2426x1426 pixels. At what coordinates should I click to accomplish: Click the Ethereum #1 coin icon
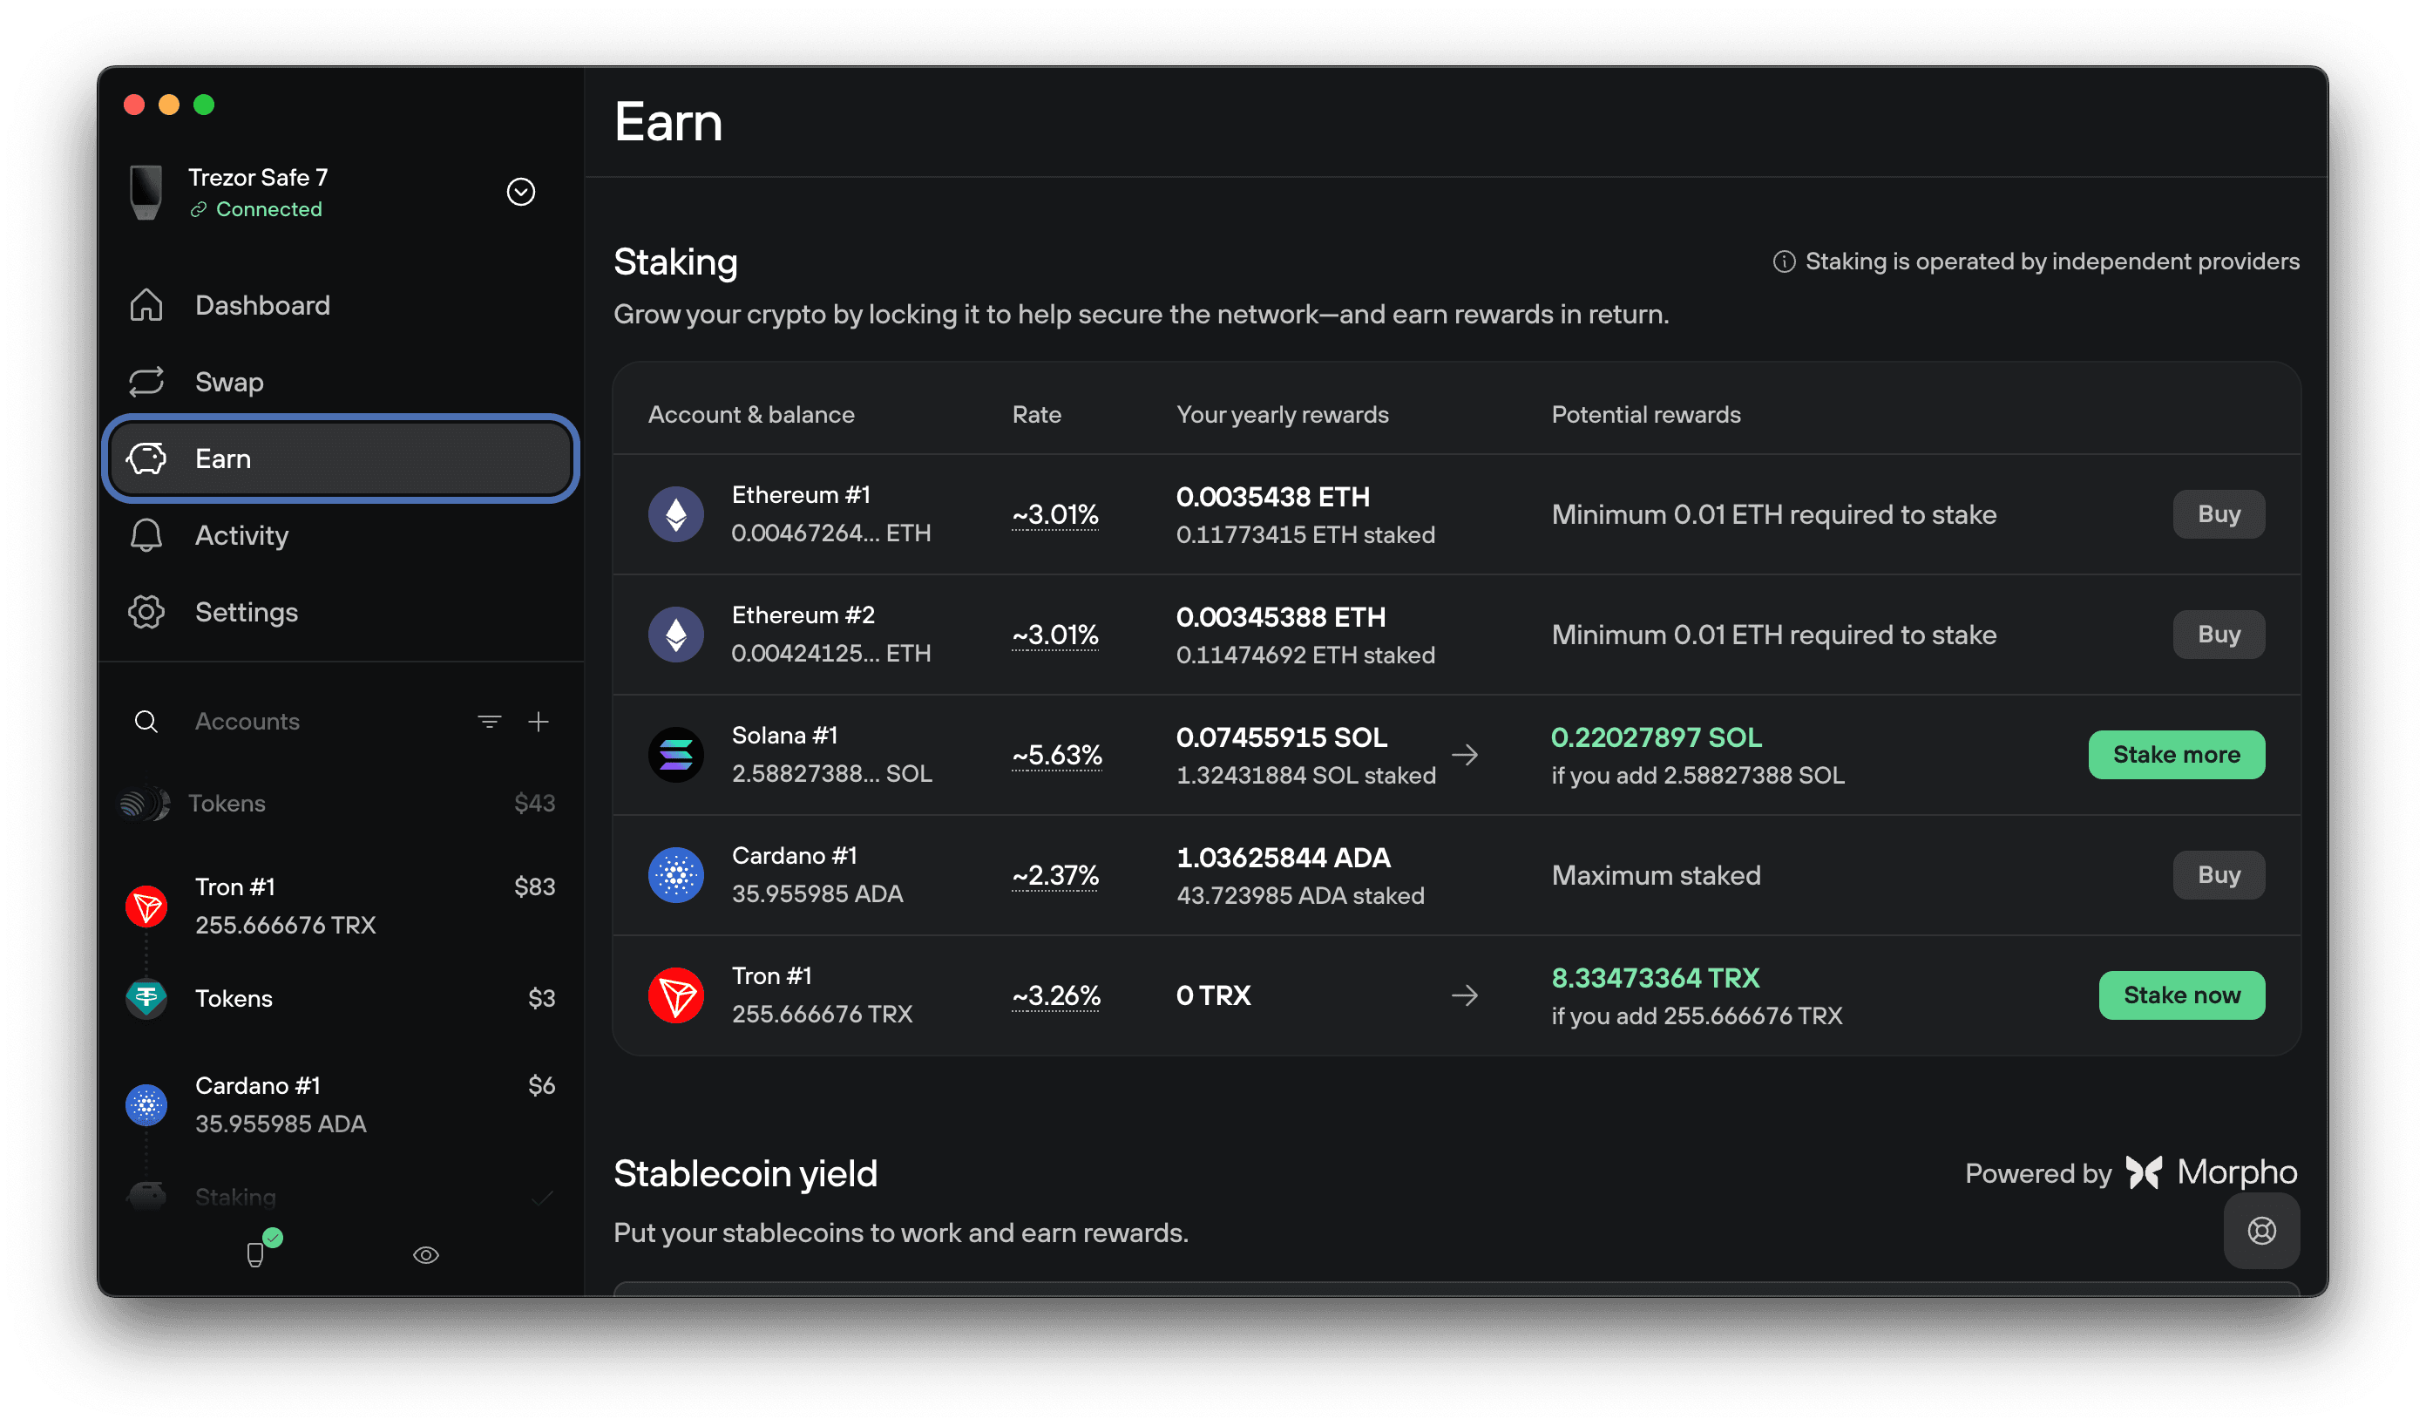point(676,514)
